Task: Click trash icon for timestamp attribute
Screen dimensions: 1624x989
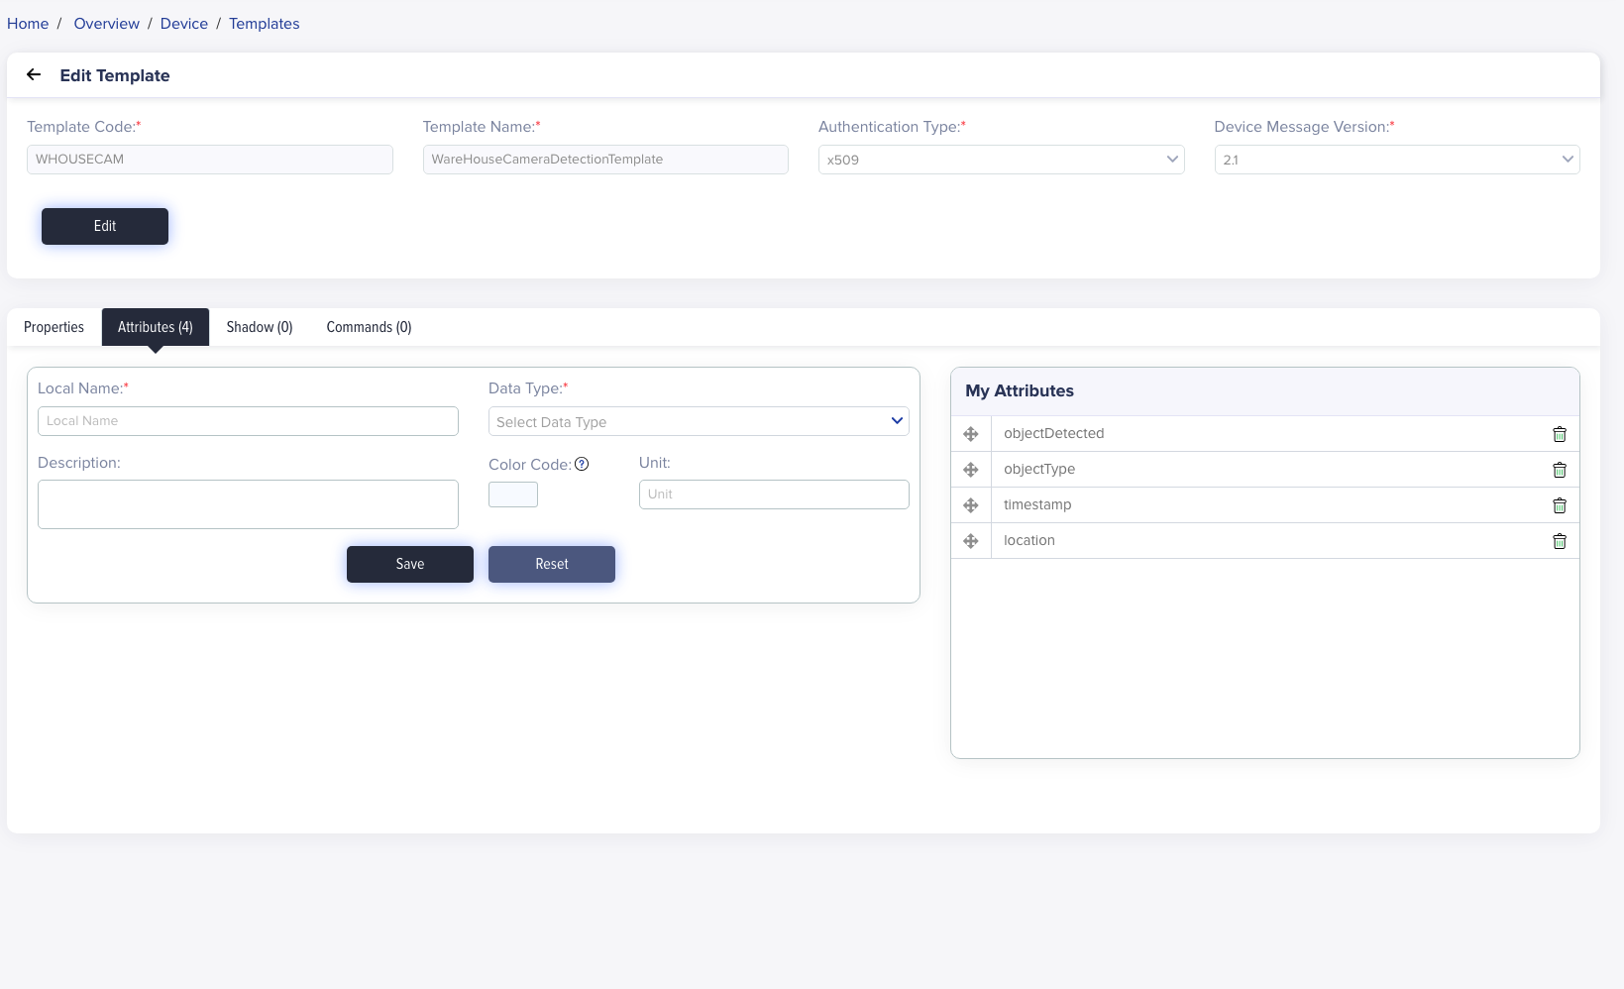Action: 1559,505
